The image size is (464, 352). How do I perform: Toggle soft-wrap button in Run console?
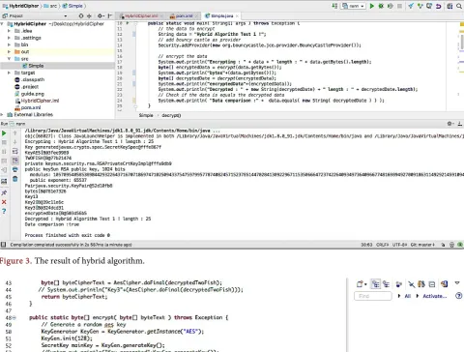15,151
